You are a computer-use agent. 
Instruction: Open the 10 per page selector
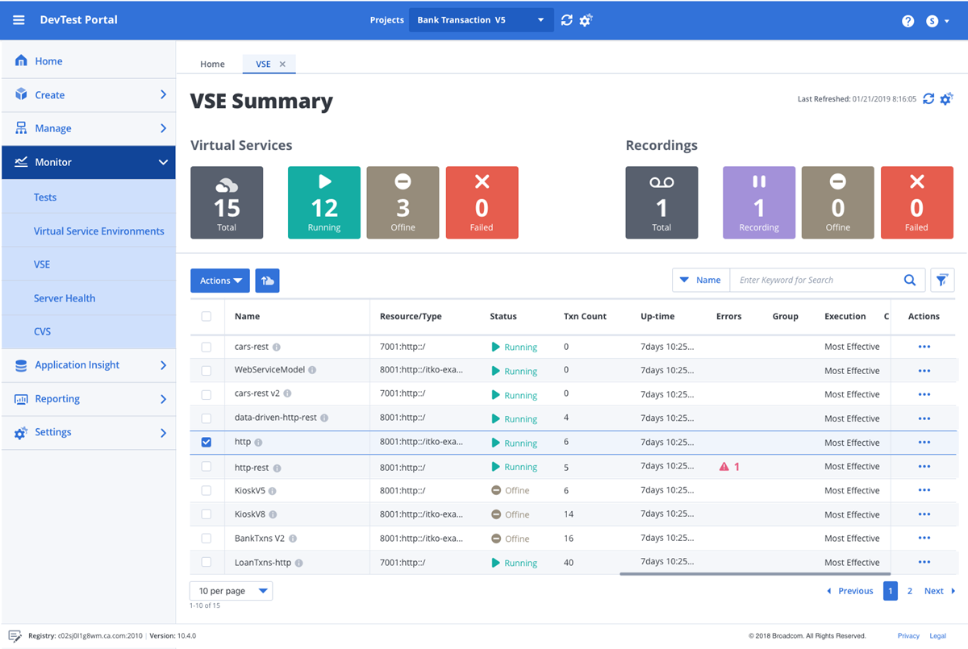(x=232, y=591)
